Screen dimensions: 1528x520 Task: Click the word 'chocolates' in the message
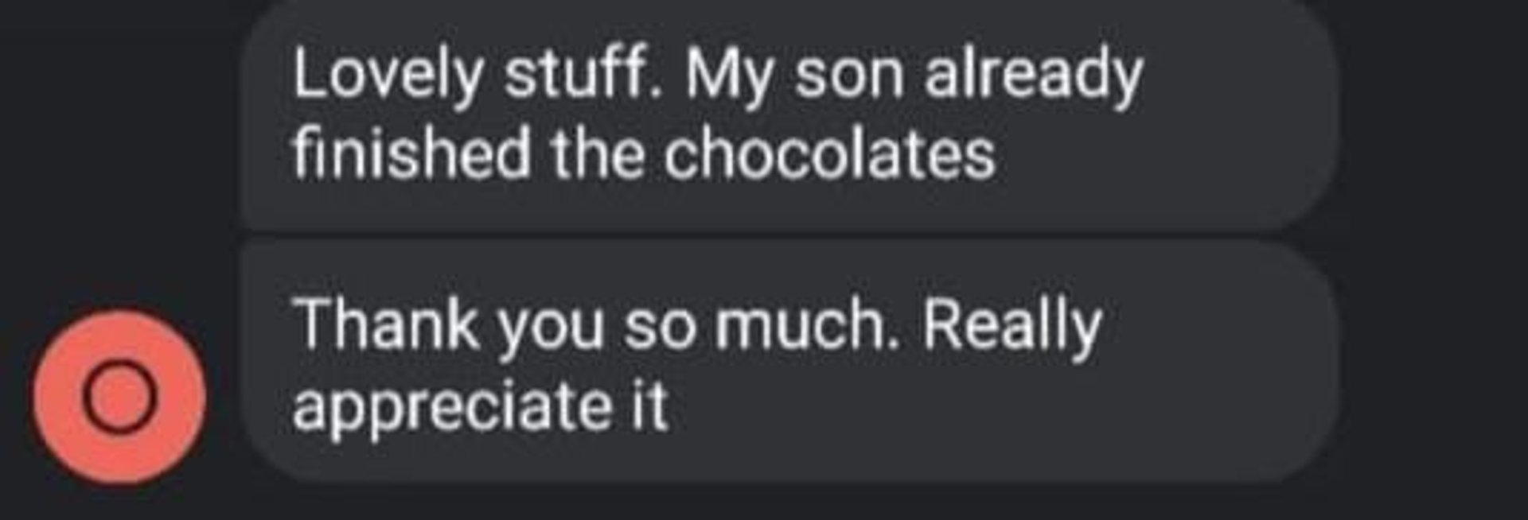click(x=829, y=155)
